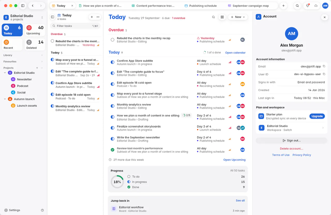This screenshot has width=331, height=215.
Task: Toggle the sidebar icon in title bar
Action: pyautogui.click(x=23, y=6)
